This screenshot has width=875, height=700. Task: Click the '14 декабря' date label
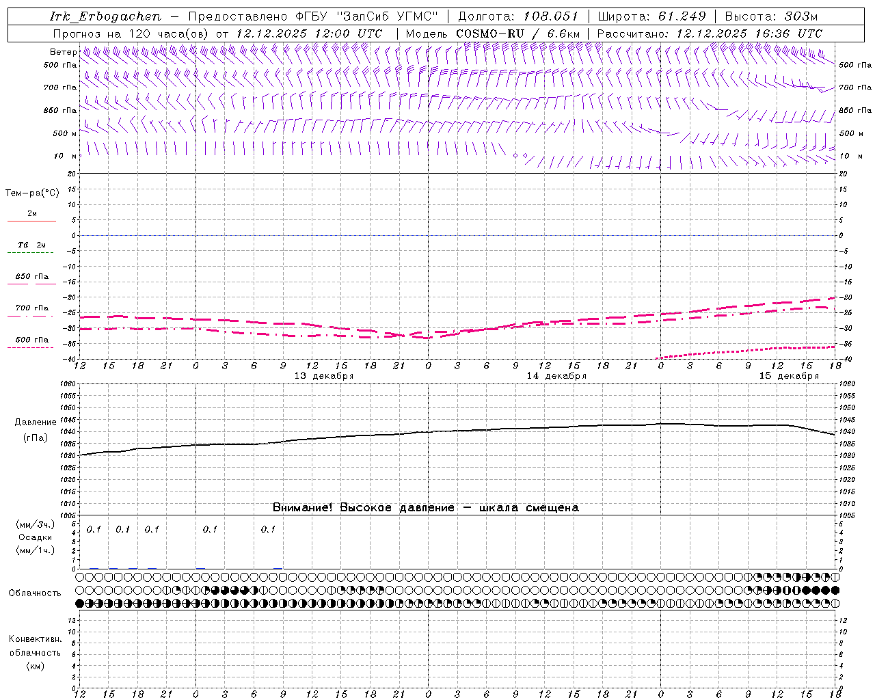point(556,376)
